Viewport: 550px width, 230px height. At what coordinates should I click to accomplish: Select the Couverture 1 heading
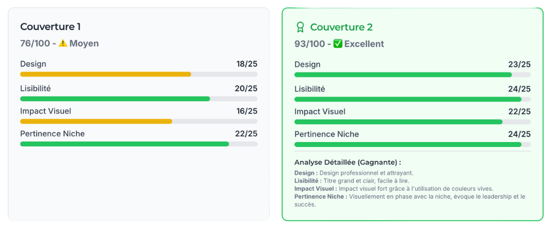click(51, 27)
